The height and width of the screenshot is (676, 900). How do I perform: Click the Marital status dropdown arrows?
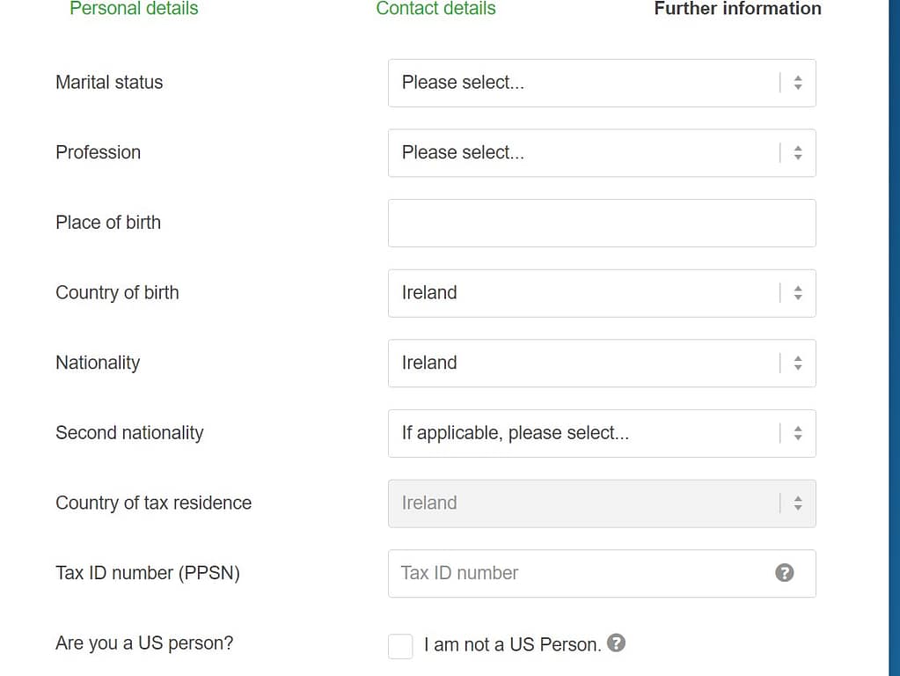pyautogui.click(x=798, y=83)
